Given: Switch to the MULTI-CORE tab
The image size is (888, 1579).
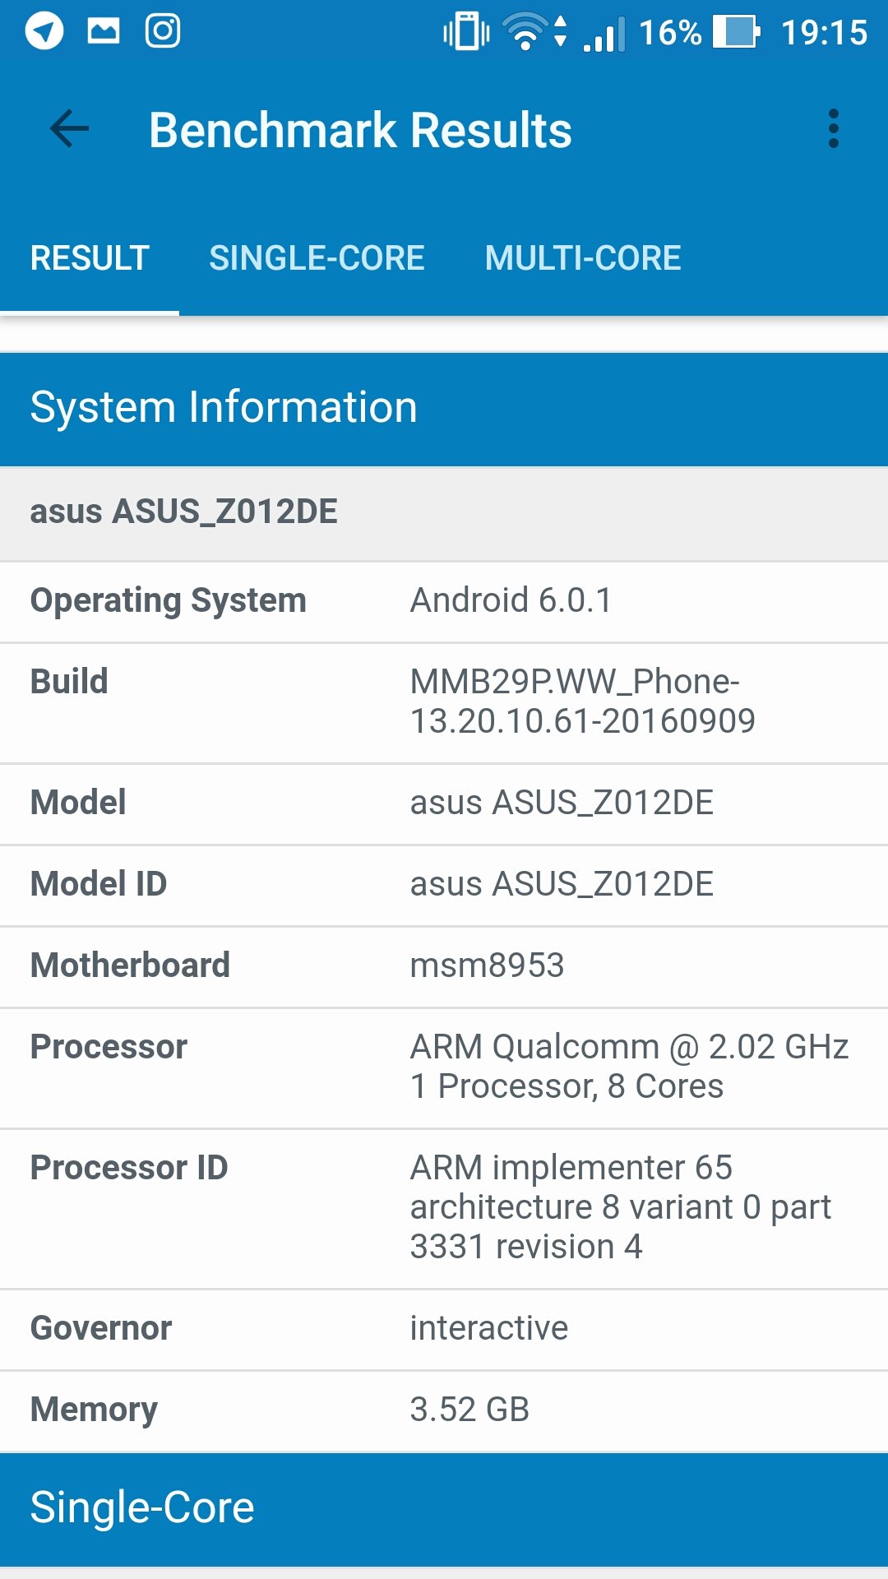Looking at the screenshot, I should 583,258.
